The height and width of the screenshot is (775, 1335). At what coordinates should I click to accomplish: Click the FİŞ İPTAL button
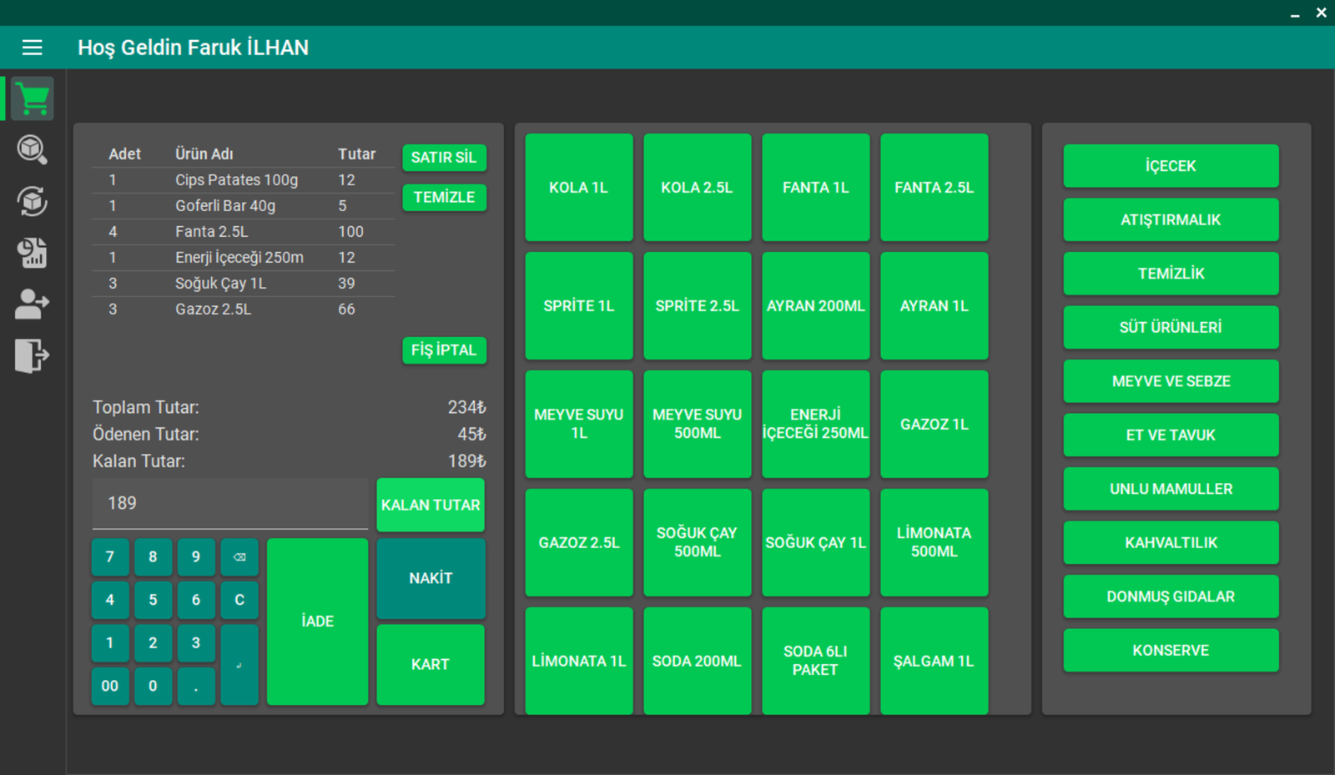point(444,350)
